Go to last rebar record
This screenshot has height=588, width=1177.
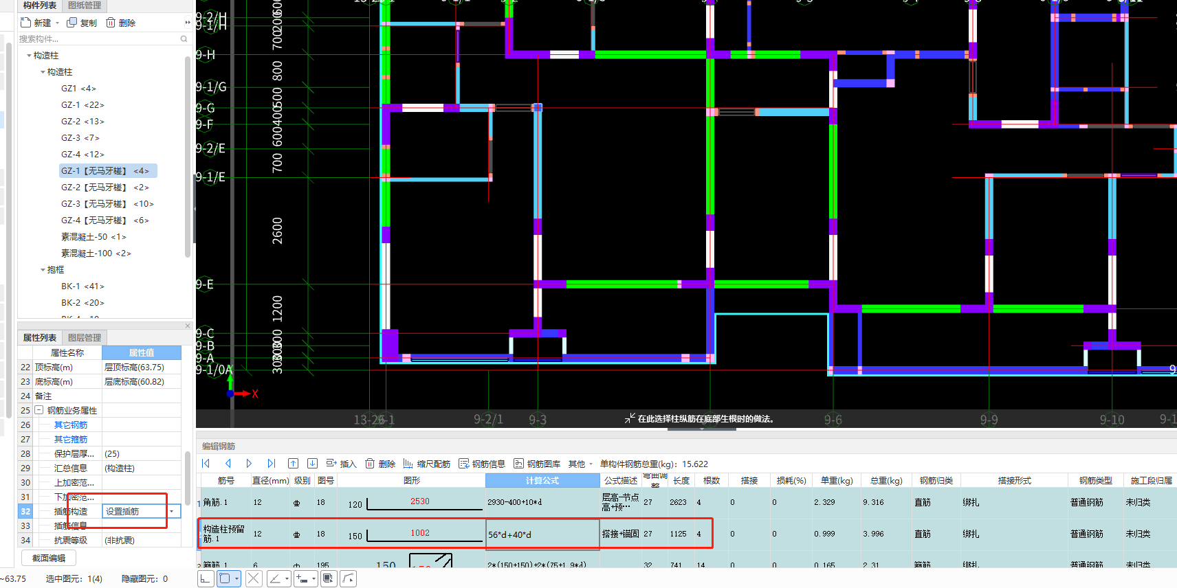tap(271, 464)
